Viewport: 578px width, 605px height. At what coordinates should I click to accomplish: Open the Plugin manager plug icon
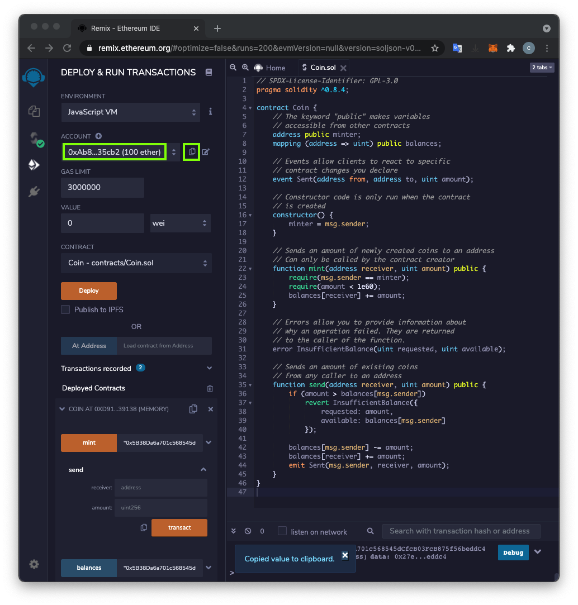(x=34, y=192)
